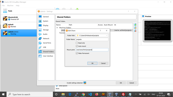Enable Read-only checkbox
Screen dimensions: 173x97
tap(77, 43)
